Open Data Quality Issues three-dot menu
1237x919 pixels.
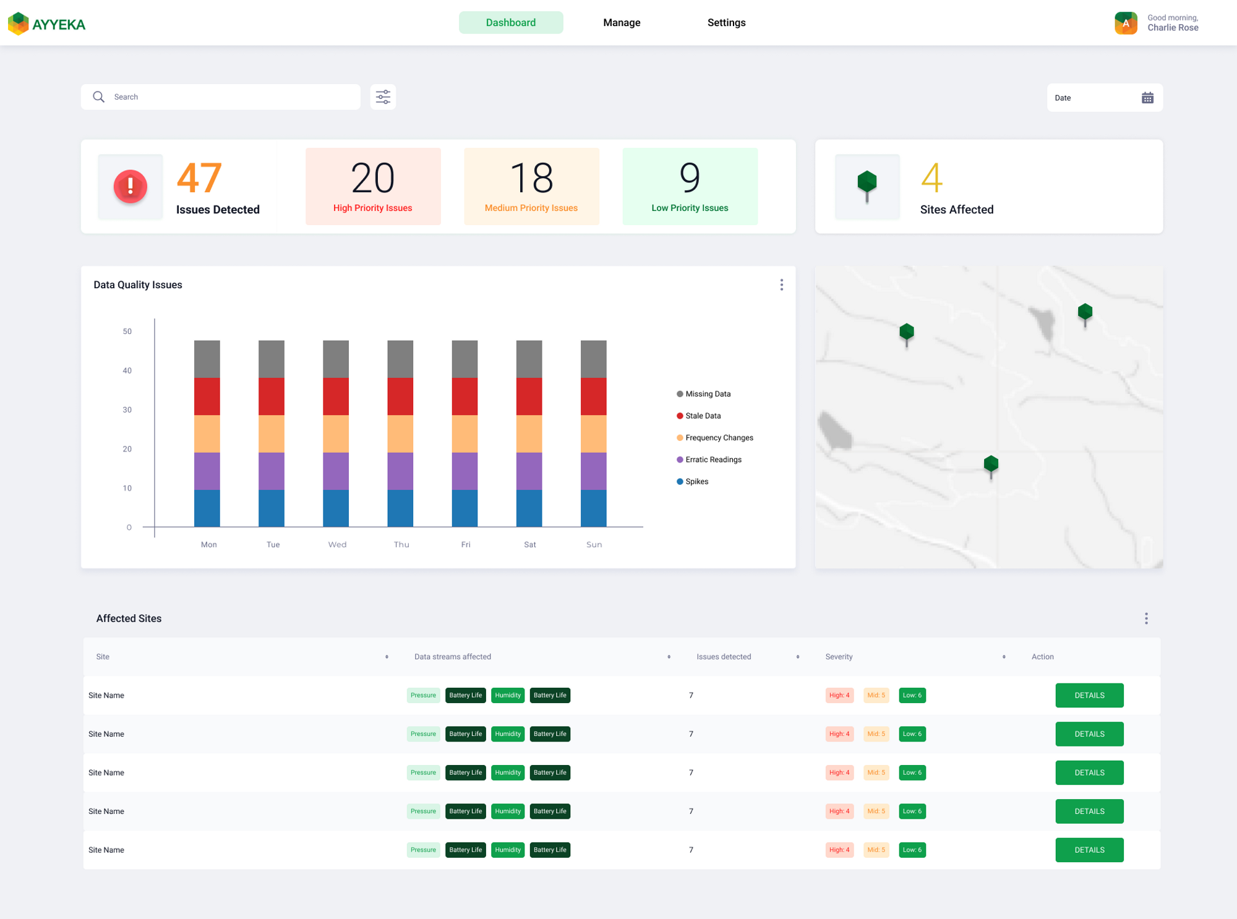click(x=781, y=284)
